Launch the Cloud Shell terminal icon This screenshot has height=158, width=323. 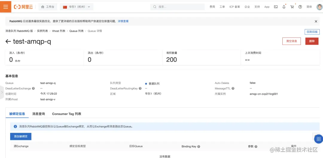(276, 7)
